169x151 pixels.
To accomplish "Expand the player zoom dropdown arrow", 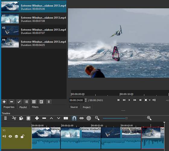I will pos(150,100).
